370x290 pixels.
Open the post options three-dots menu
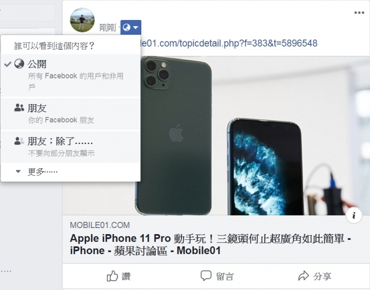(x=359, y=13)
